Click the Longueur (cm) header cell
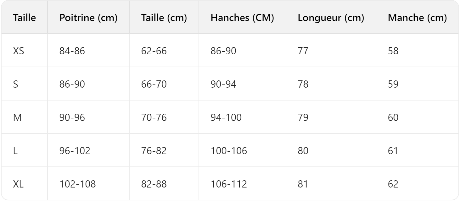This screenshot has height=201, width=460. [331, 18]
